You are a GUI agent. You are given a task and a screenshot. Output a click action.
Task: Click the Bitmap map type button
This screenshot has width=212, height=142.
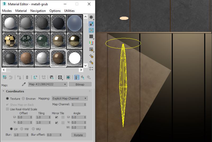(80, 84)
